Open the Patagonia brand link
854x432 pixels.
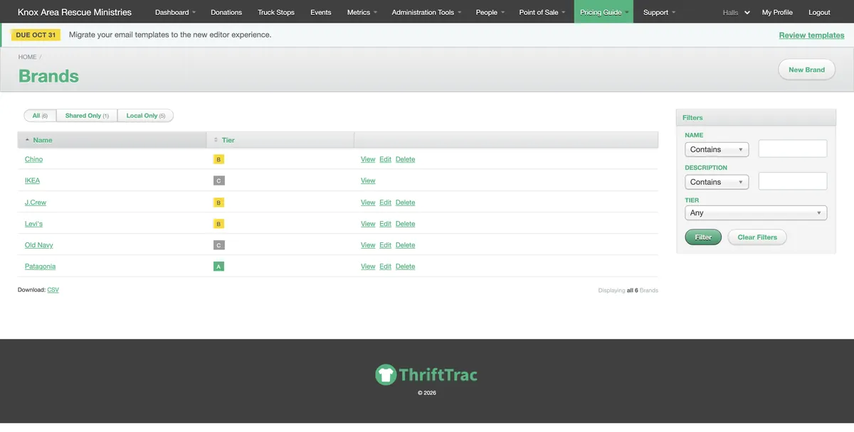(40, 266)
